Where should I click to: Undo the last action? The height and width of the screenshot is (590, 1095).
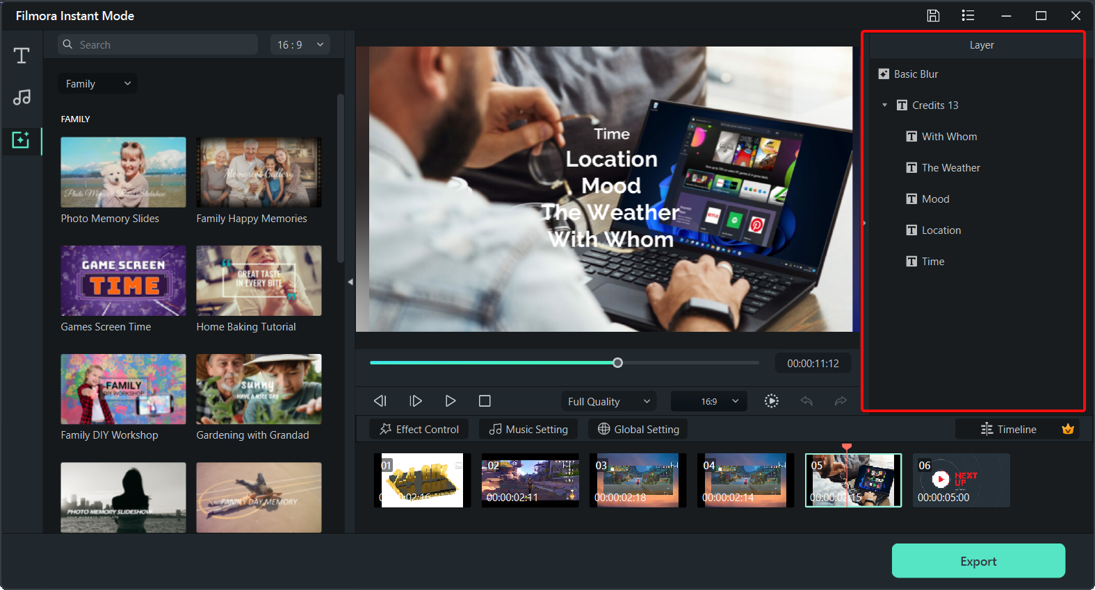coord(806,401)
